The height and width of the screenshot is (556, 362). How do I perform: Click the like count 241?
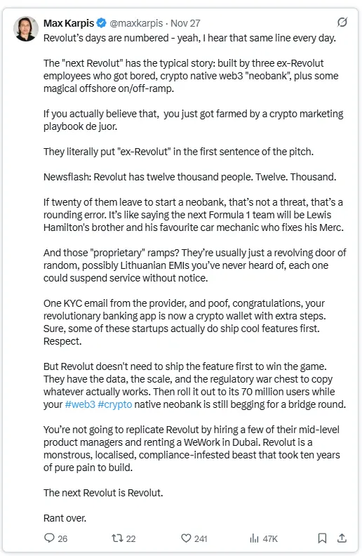click(x=201, y=538)
